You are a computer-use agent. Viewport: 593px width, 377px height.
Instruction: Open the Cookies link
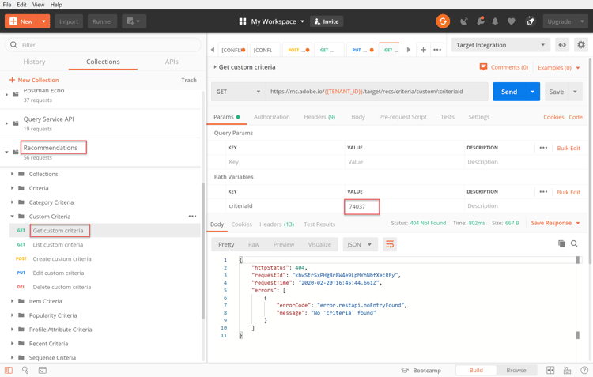tap(553, 117)
